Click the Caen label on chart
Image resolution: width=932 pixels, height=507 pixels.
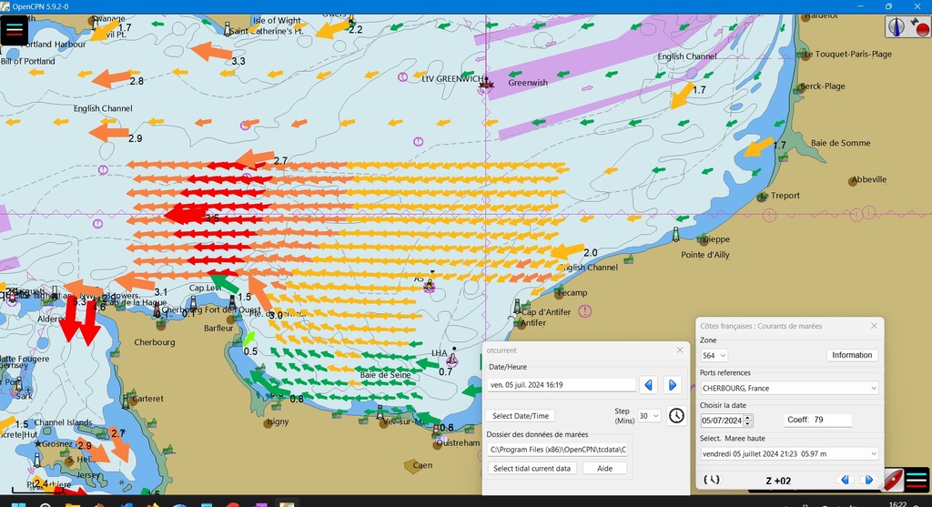(422, 465)
